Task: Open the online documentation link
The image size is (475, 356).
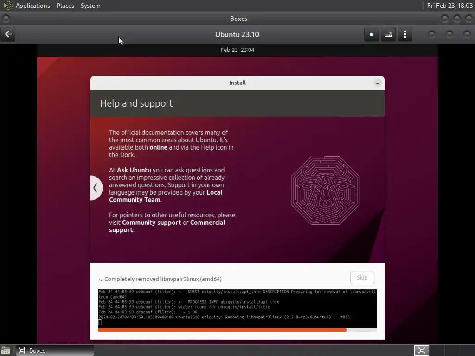Action: [158, 147]
